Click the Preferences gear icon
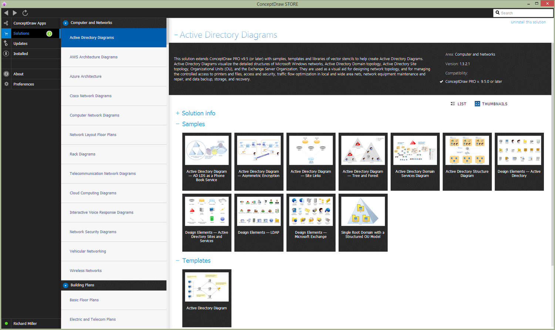This screenshot has width=555, height=330. pyautogui.click(x=6, y=84)
